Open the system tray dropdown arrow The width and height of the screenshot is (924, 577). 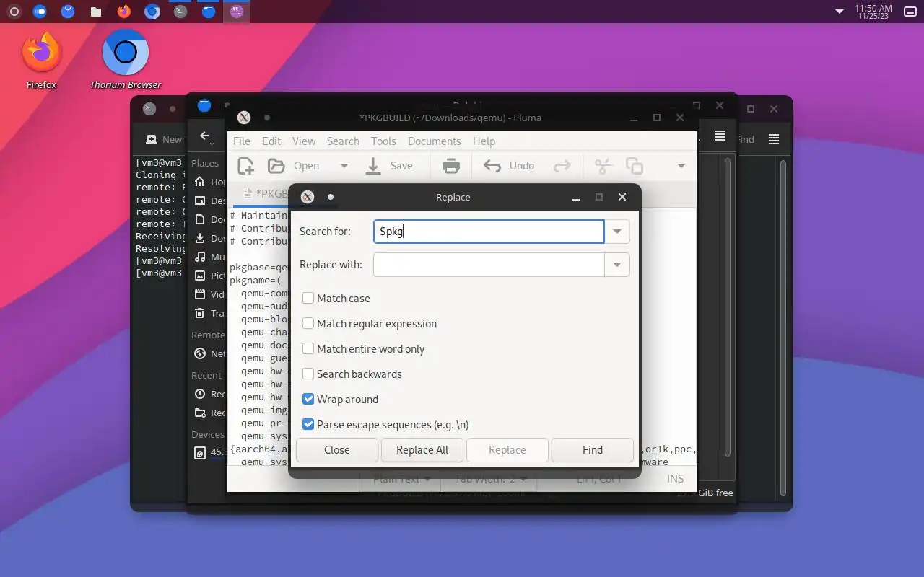click(x=840, y=12)
